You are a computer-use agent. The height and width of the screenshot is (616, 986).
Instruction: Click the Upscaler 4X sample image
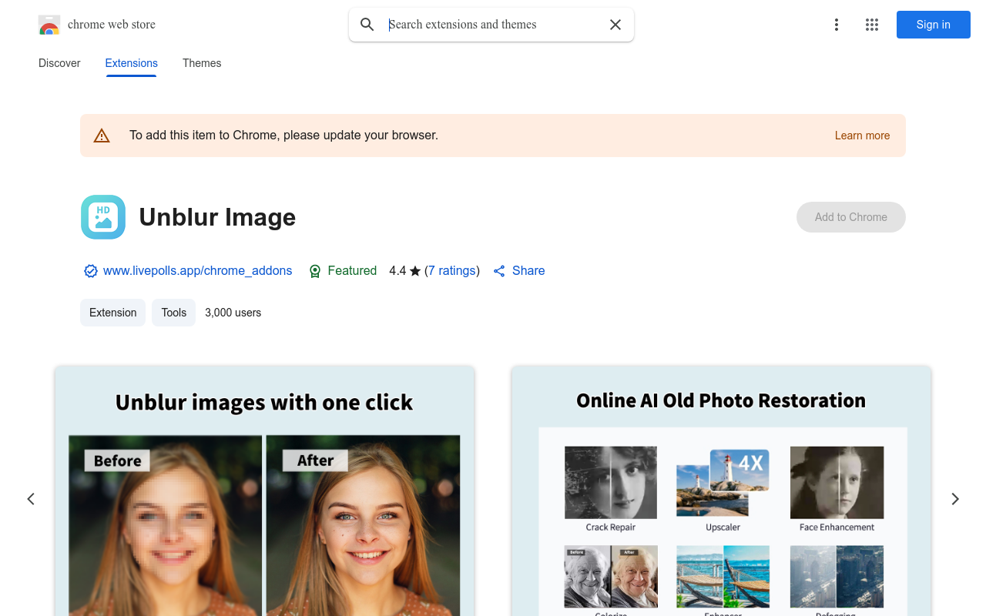[x=723, y=483]
